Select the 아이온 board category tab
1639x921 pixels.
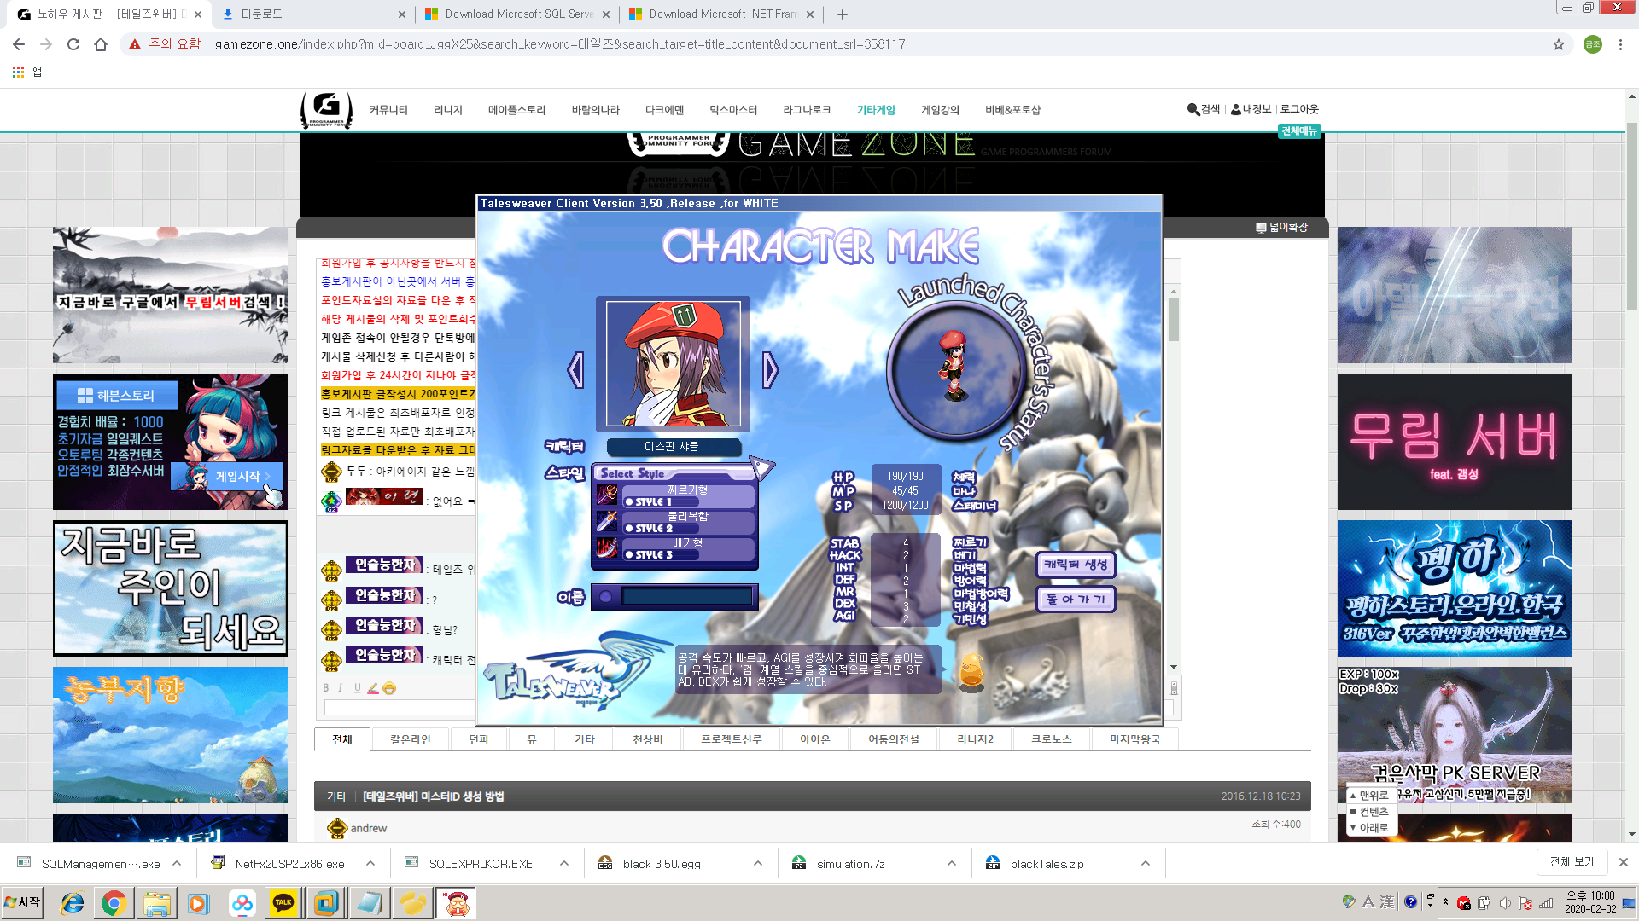[815, 739]
